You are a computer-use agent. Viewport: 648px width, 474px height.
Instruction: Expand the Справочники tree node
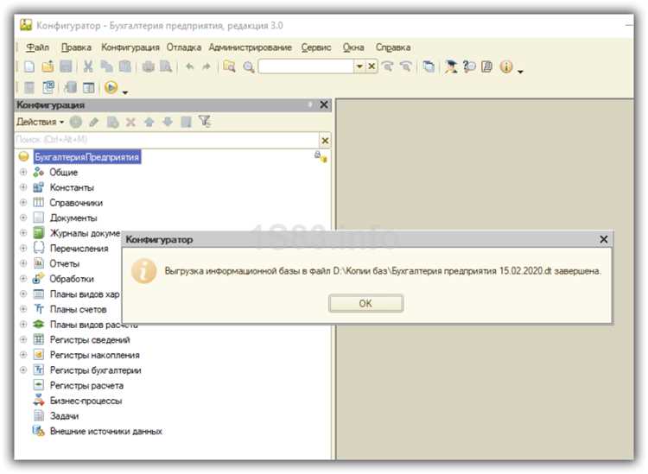point(23,202)
